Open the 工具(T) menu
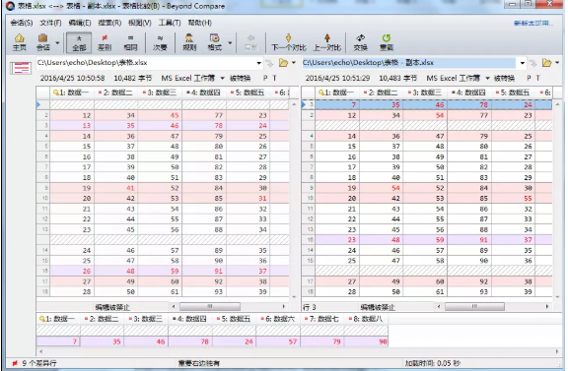Image resolution: width=568 pixels, height=371 pixels. (x=170, y=23)
